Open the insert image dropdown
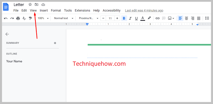 [171, 18]
